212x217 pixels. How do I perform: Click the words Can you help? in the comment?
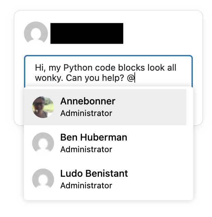[95, 78]
